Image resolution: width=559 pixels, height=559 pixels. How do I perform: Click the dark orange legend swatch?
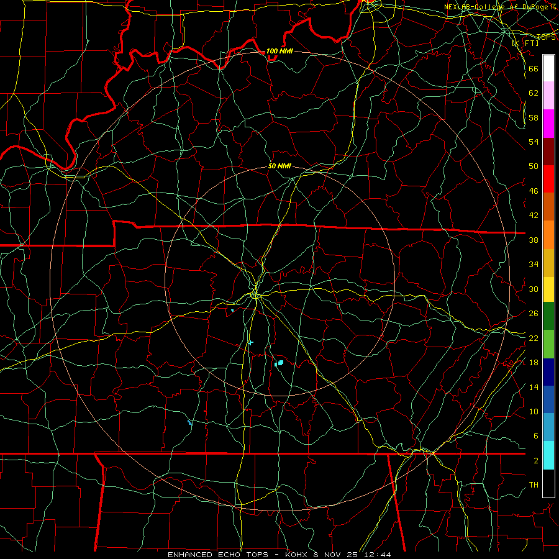pos(548,206)
